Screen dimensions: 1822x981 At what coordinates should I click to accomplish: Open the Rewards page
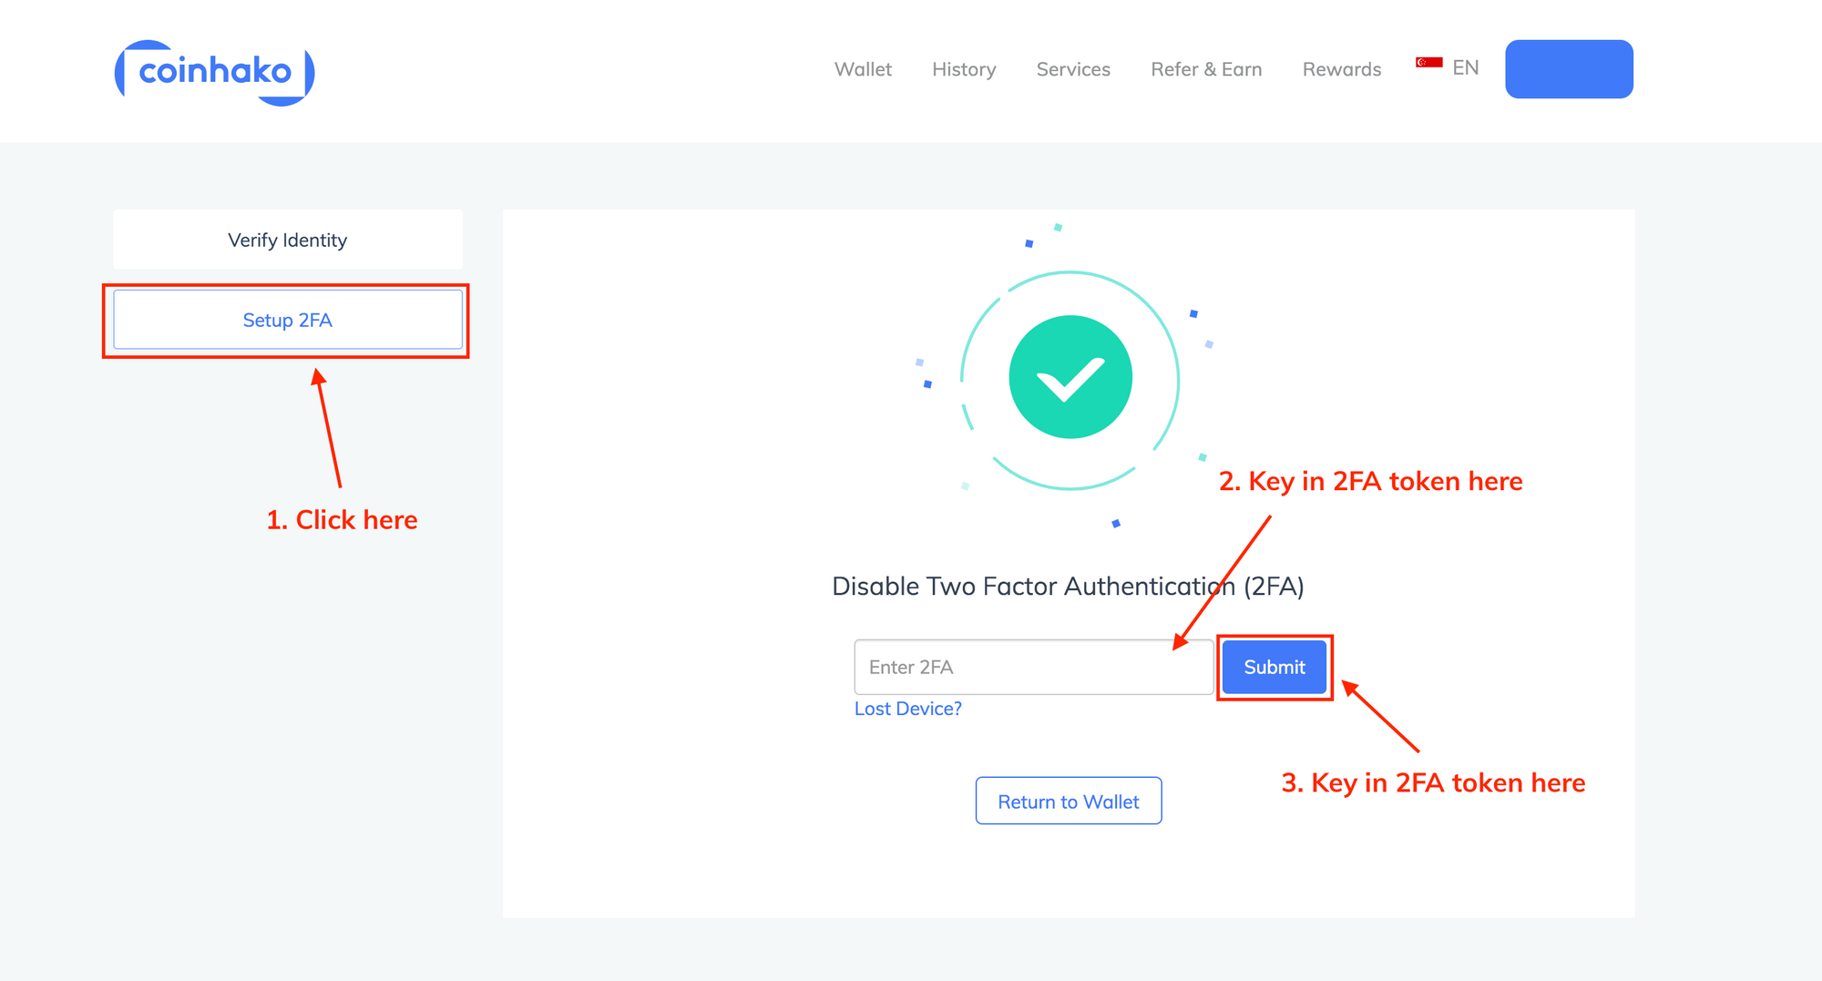[1342, 69]
